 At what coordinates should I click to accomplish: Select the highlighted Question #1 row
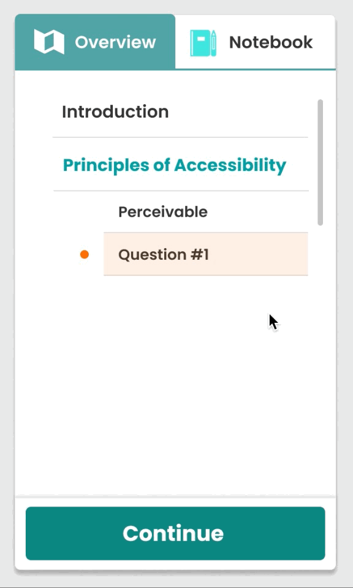pos(206,254)
